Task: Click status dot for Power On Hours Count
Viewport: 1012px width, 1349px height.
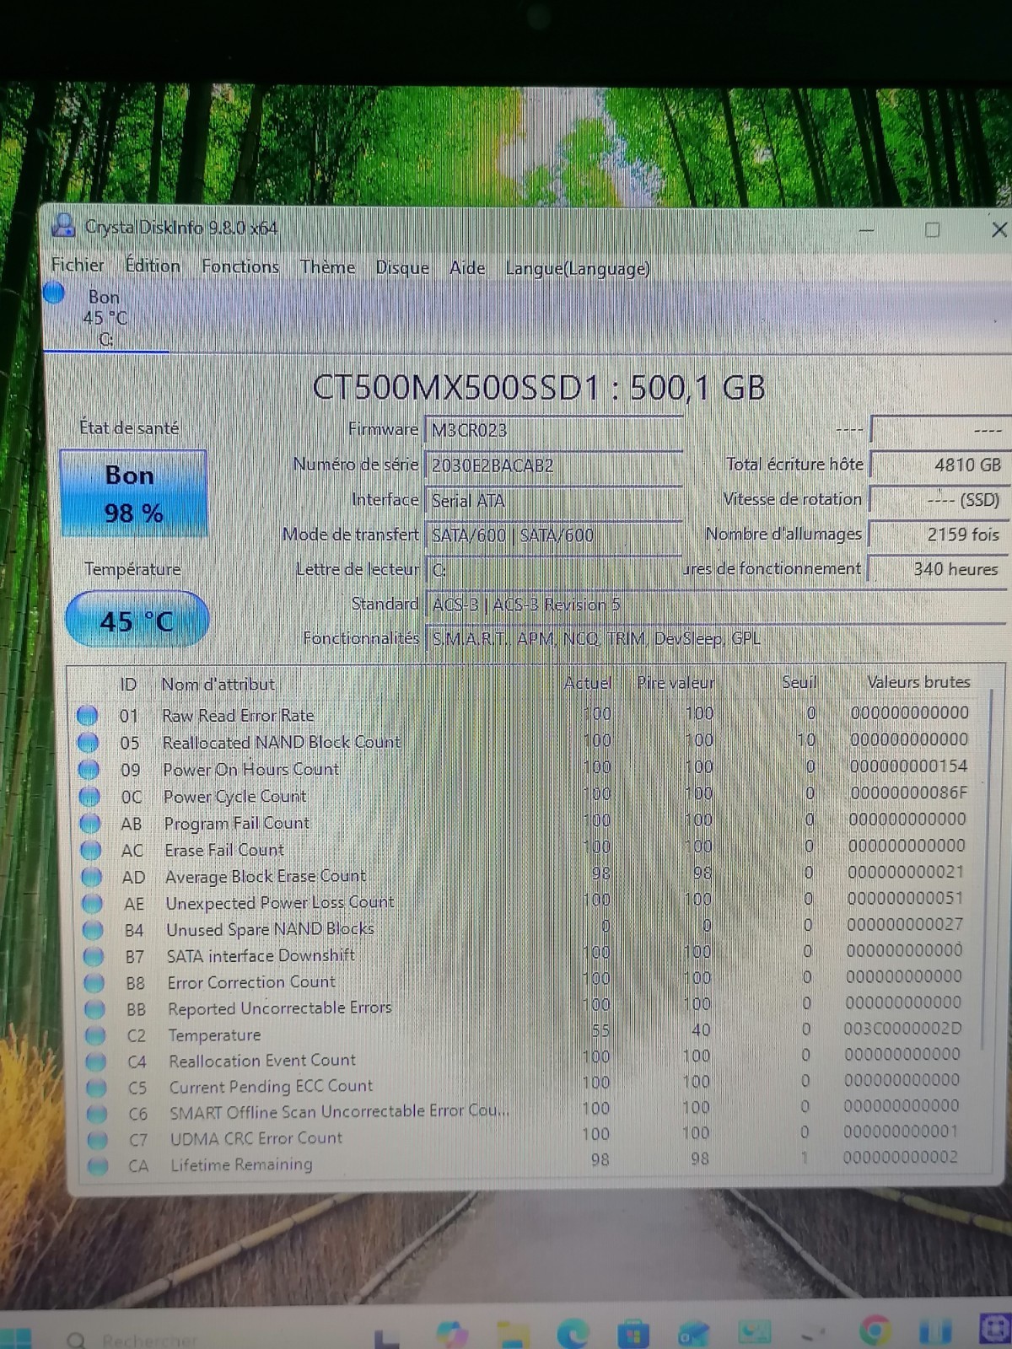Action: (89, 770)
